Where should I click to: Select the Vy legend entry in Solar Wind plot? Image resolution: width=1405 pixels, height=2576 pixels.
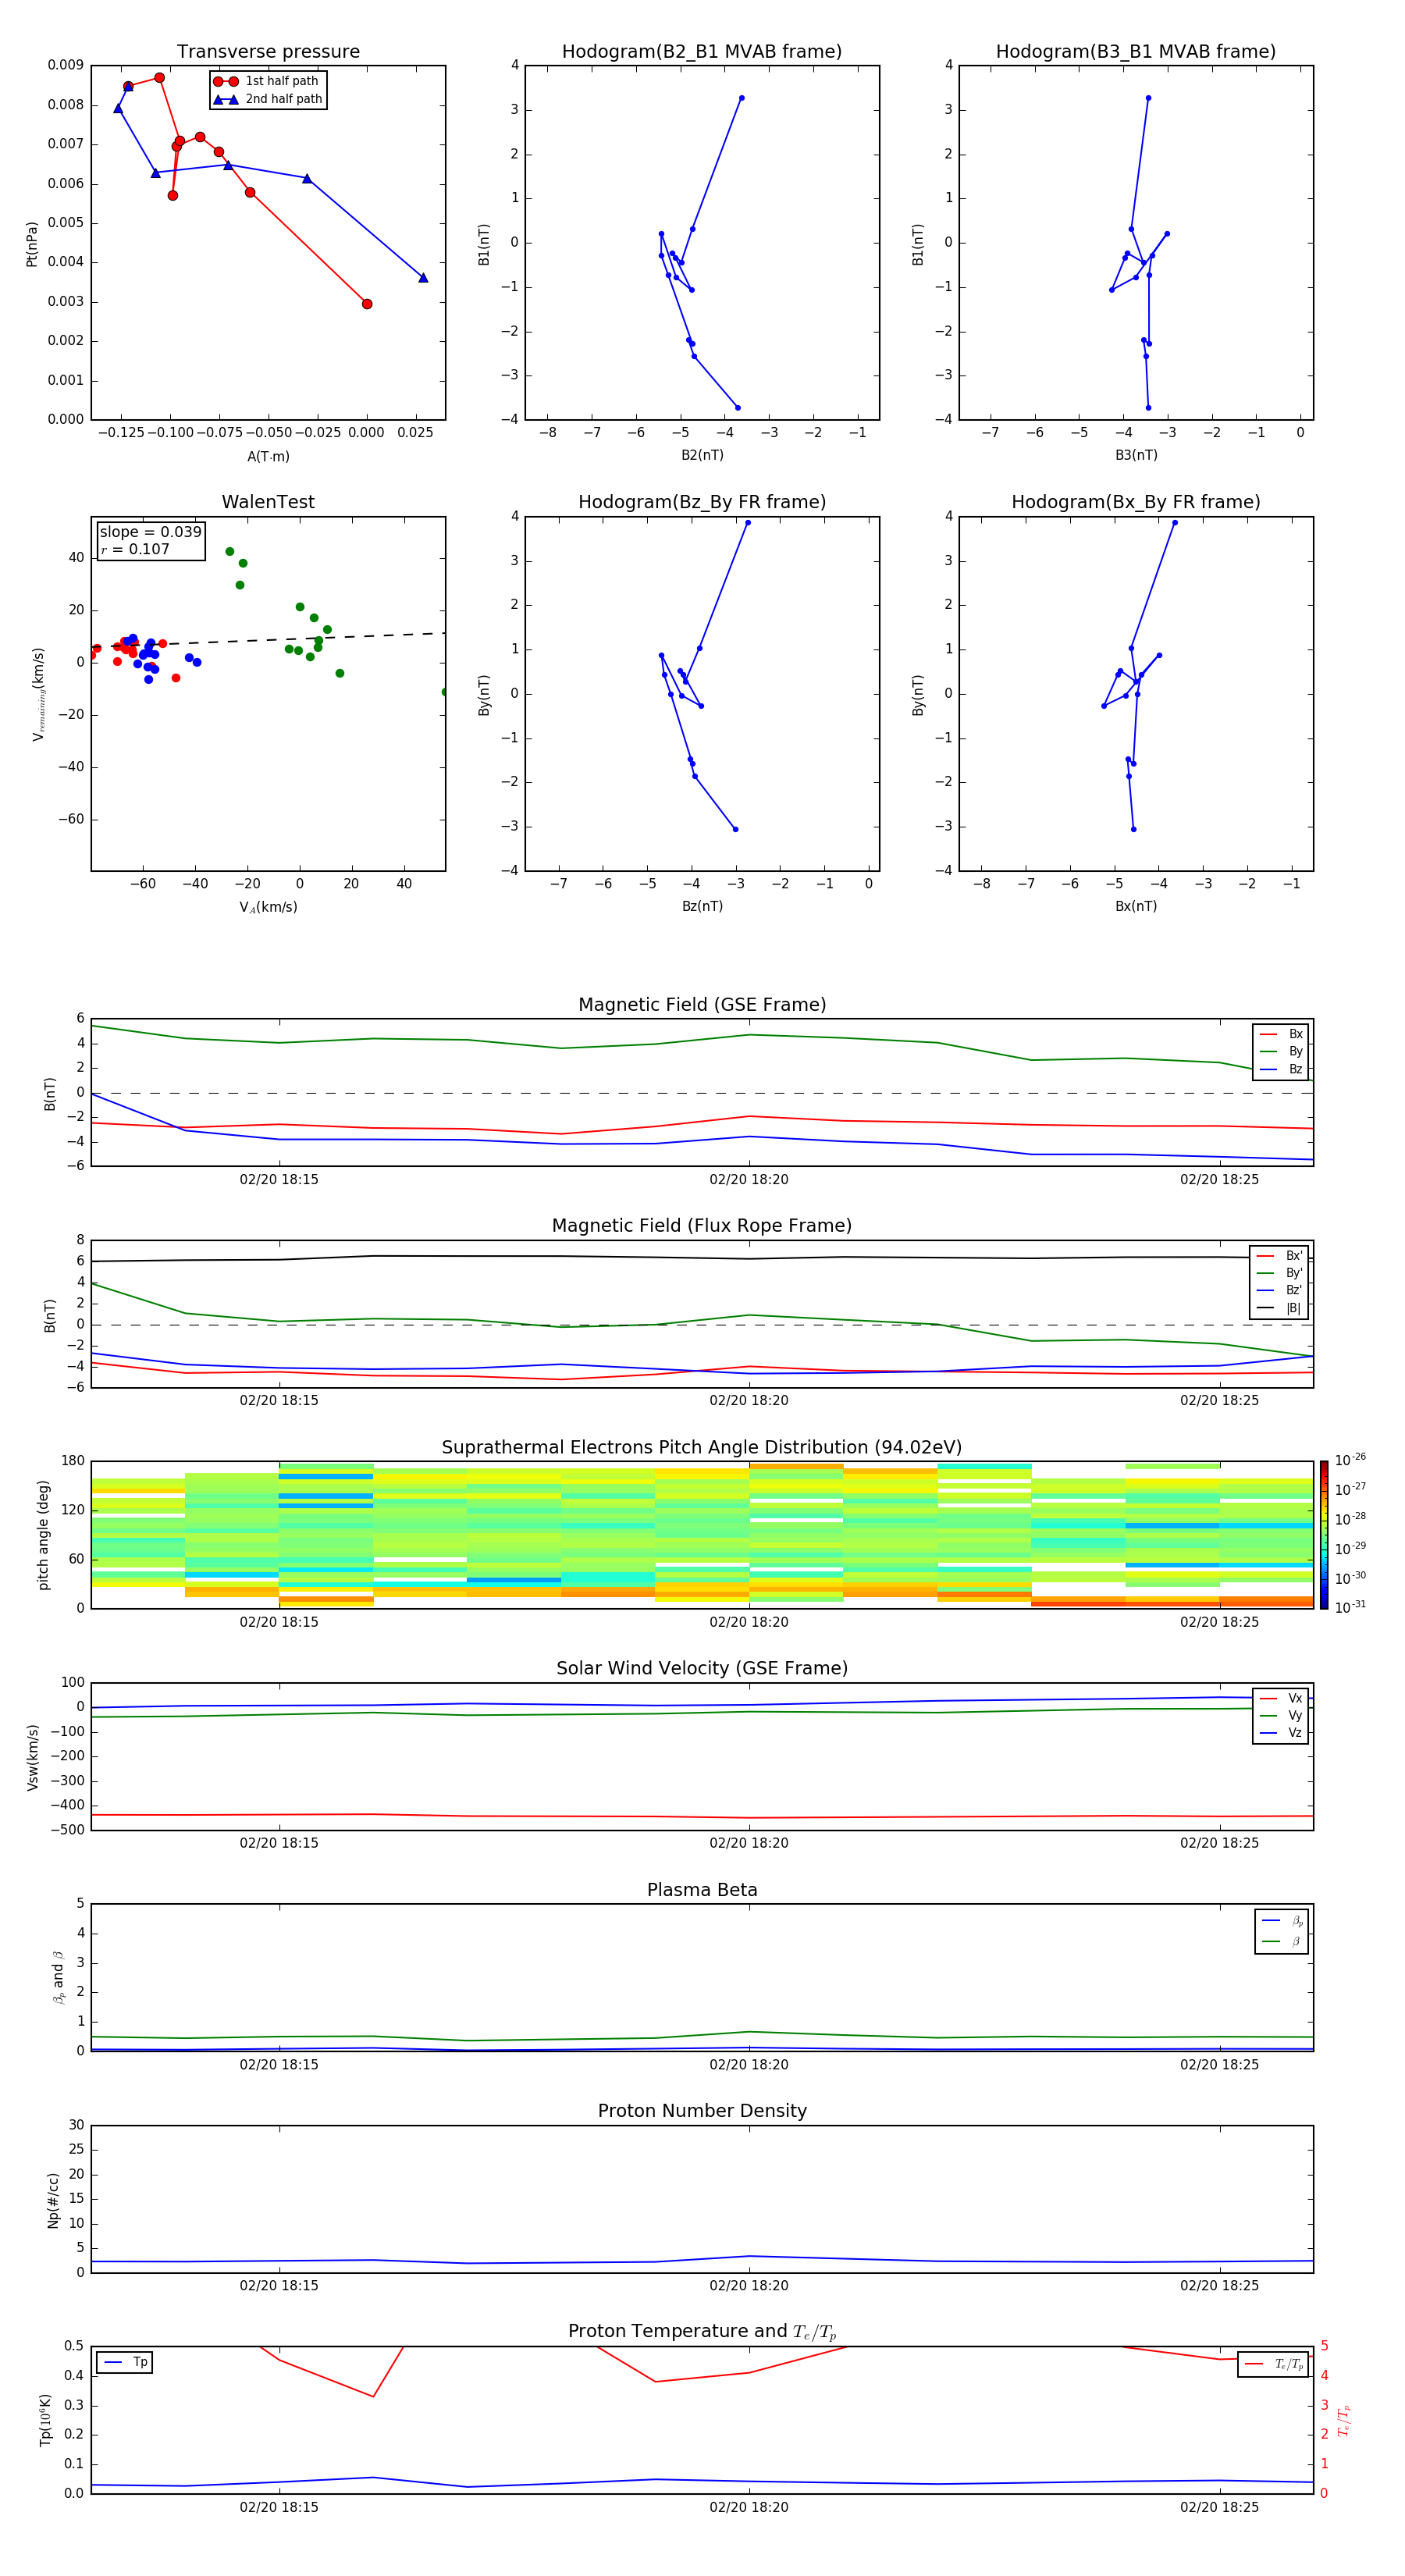pyautogui.click(x=1281, y=1715)
